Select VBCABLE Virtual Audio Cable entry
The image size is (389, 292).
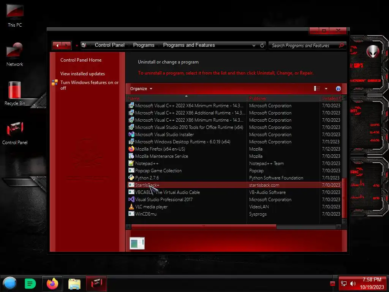[234, 192]
